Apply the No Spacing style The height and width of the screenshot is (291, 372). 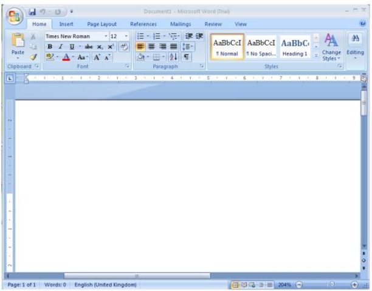click(261, 47)
